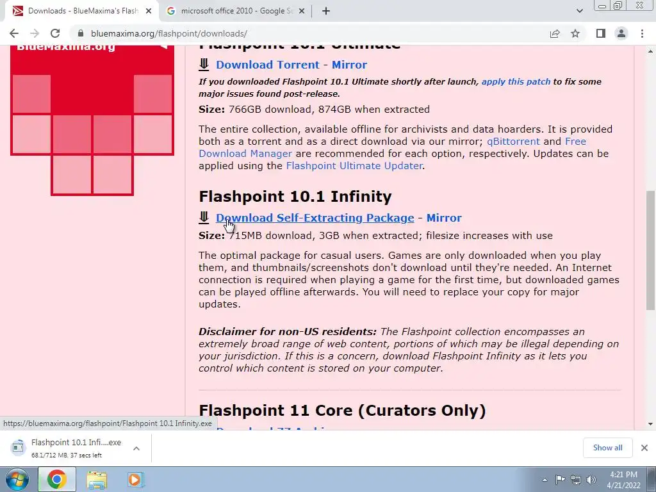Go forward to the next page

[35, 33]
